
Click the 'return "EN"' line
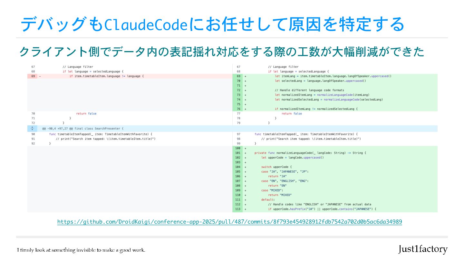coord(277,186)
